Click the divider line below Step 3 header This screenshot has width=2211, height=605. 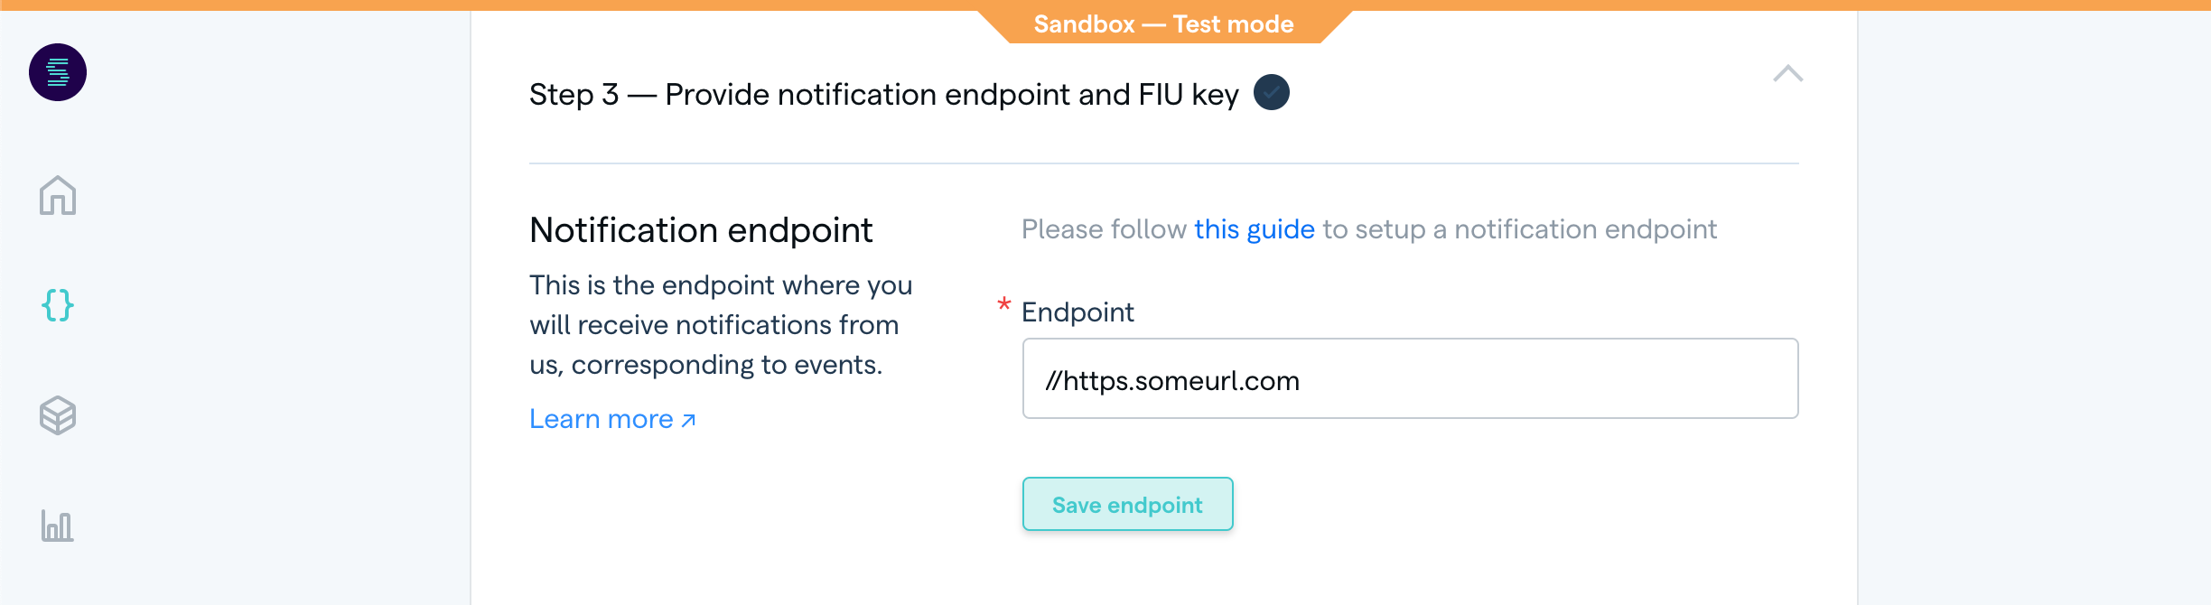1163,163
